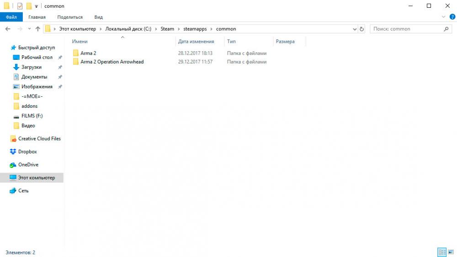The image size is (457, 257).
Task: Click steamapps in the breadcrumb path
Action: click(x=196, y=29)
